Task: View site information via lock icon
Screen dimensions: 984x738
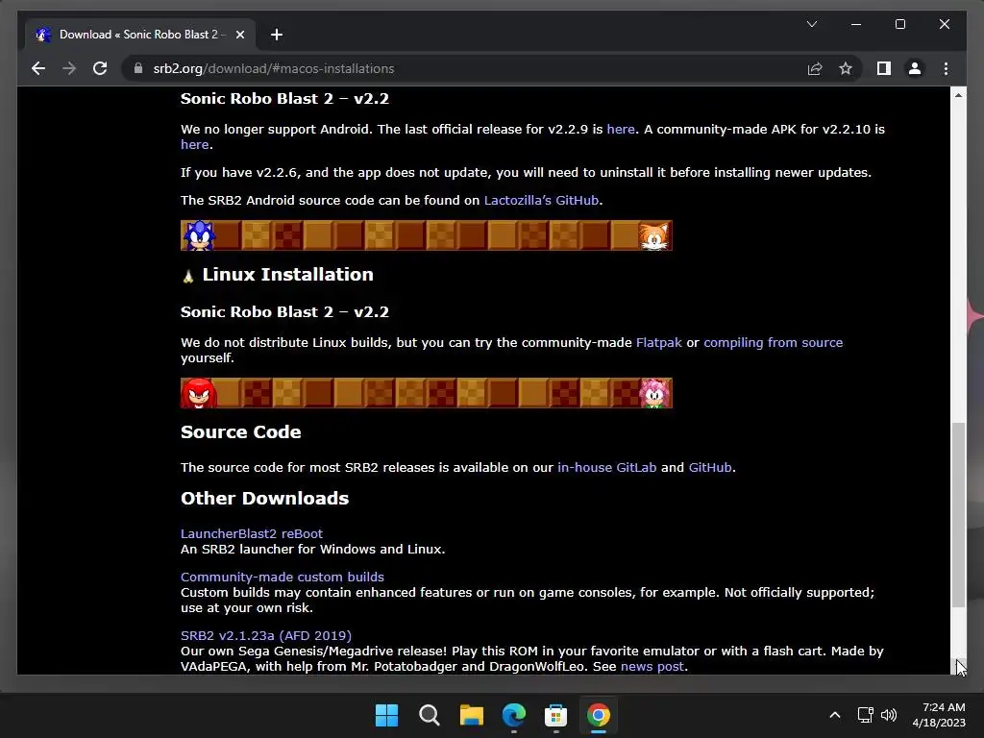Action: 138,68
